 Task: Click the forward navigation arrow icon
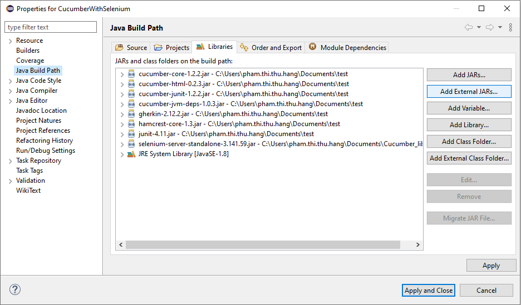[490, 27]
